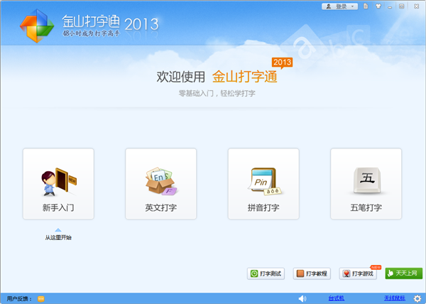Open the 用户反馈 feedback chat icon
The width and height of the screenshot is (426, 304).
[x=41, y=299]
